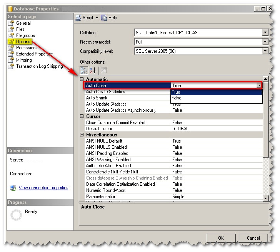Select the Parameterization row
This screenshot has width=280, height=252.
coord(173,197)
